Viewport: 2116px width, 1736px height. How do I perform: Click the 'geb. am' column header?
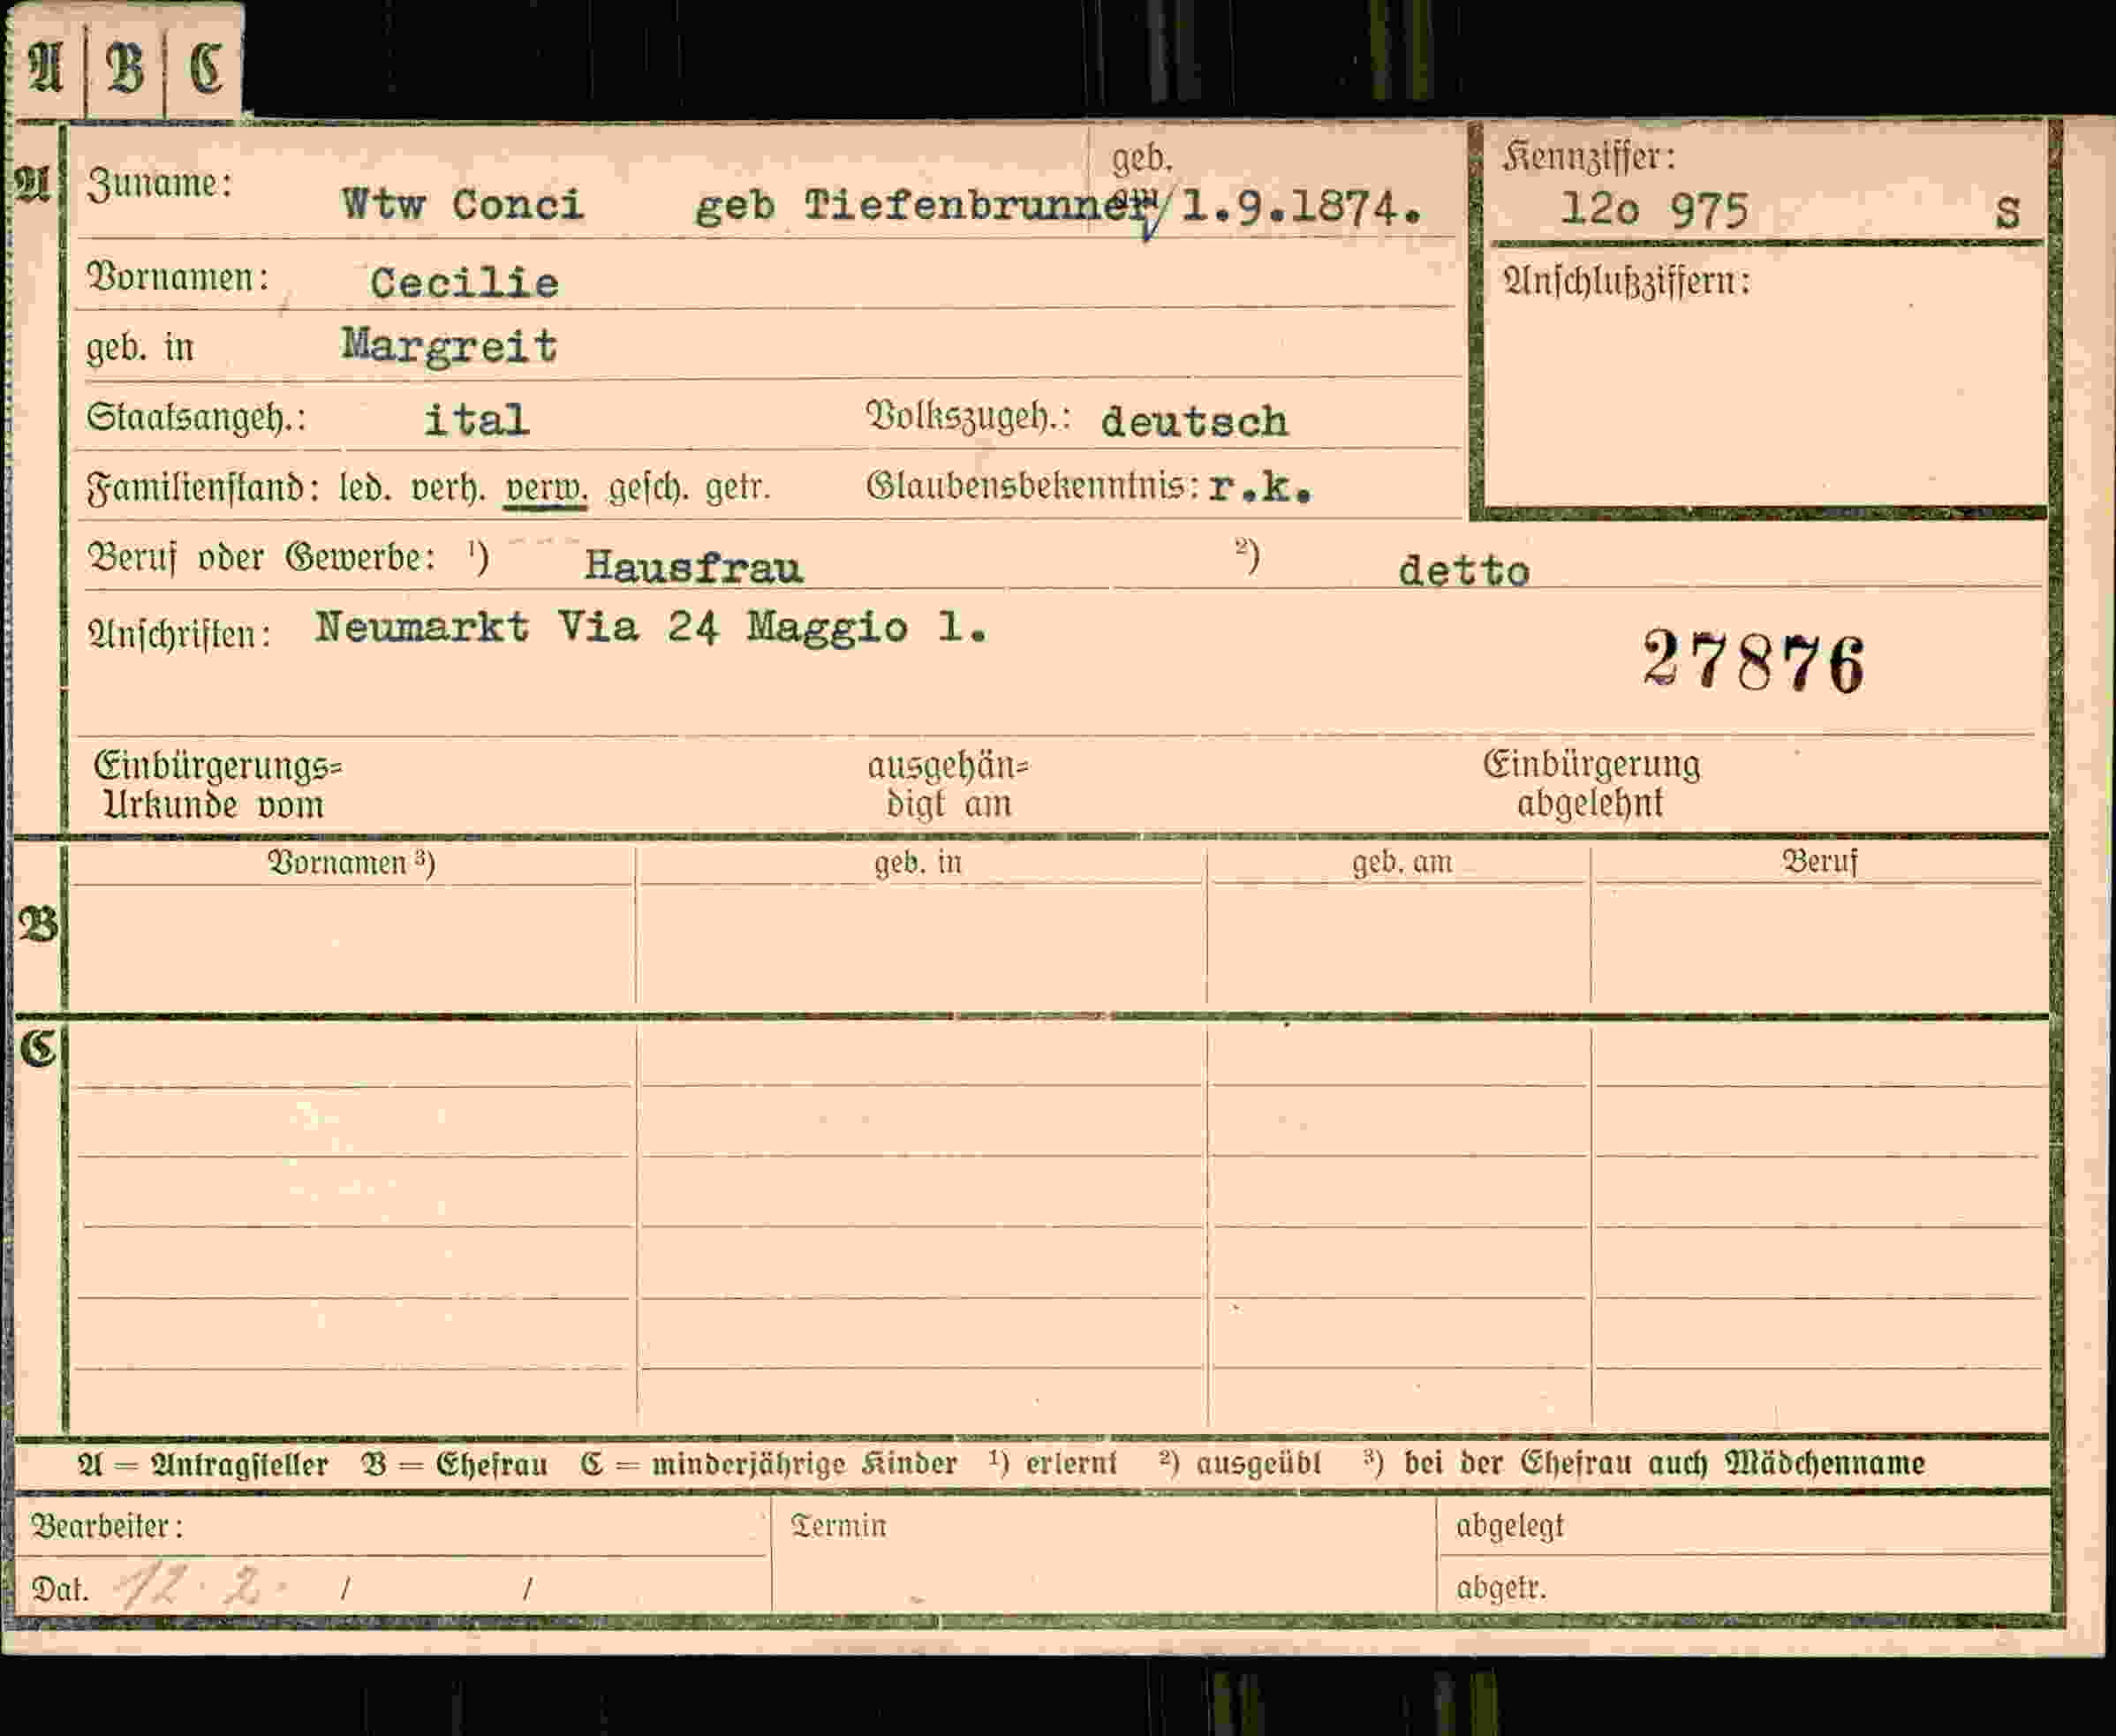1402,863
